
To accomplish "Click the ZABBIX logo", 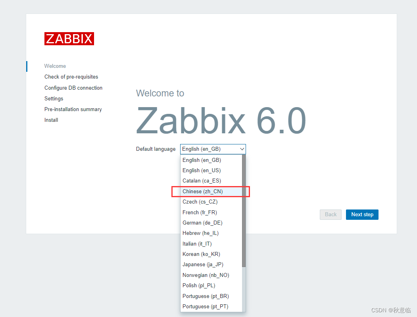I will coord(69,38).
